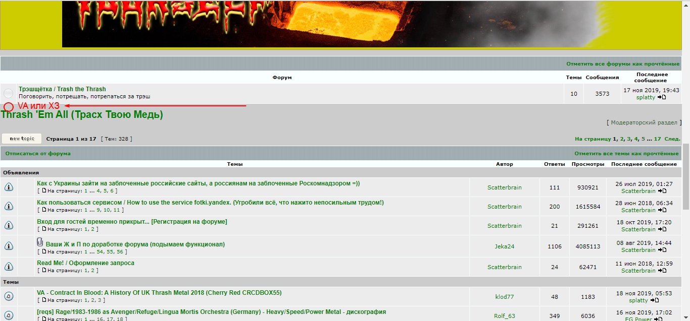
Task: Open topic 'Как с Украины зайти на заблоченные российские сайты'
Action: click(x=199, y=183)
